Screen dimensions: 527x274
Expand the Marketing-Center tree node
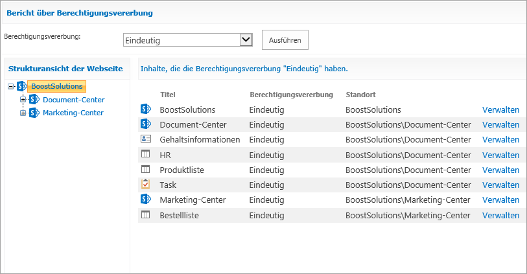[23, 113]
